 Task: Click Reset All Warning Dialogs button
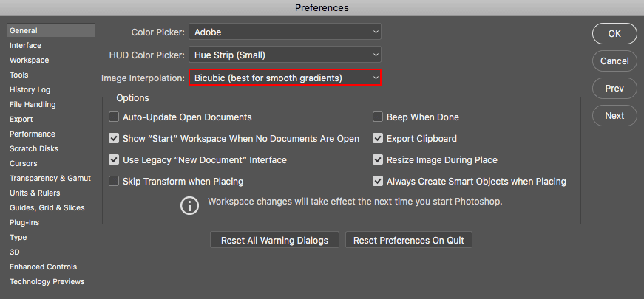click(x=274, y=240)
